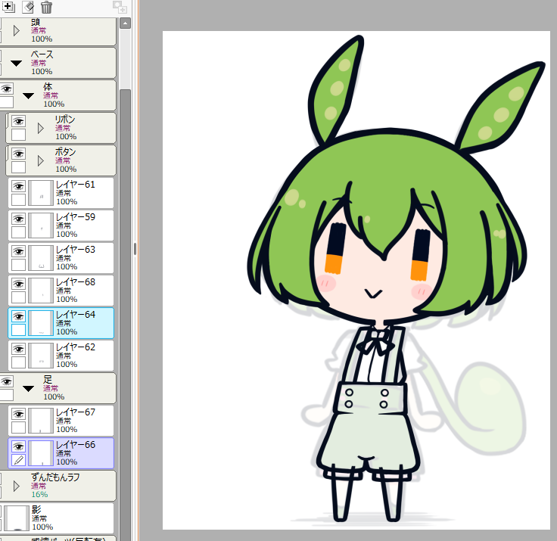Toggle link box under ボタン eye

click(18, 167)
